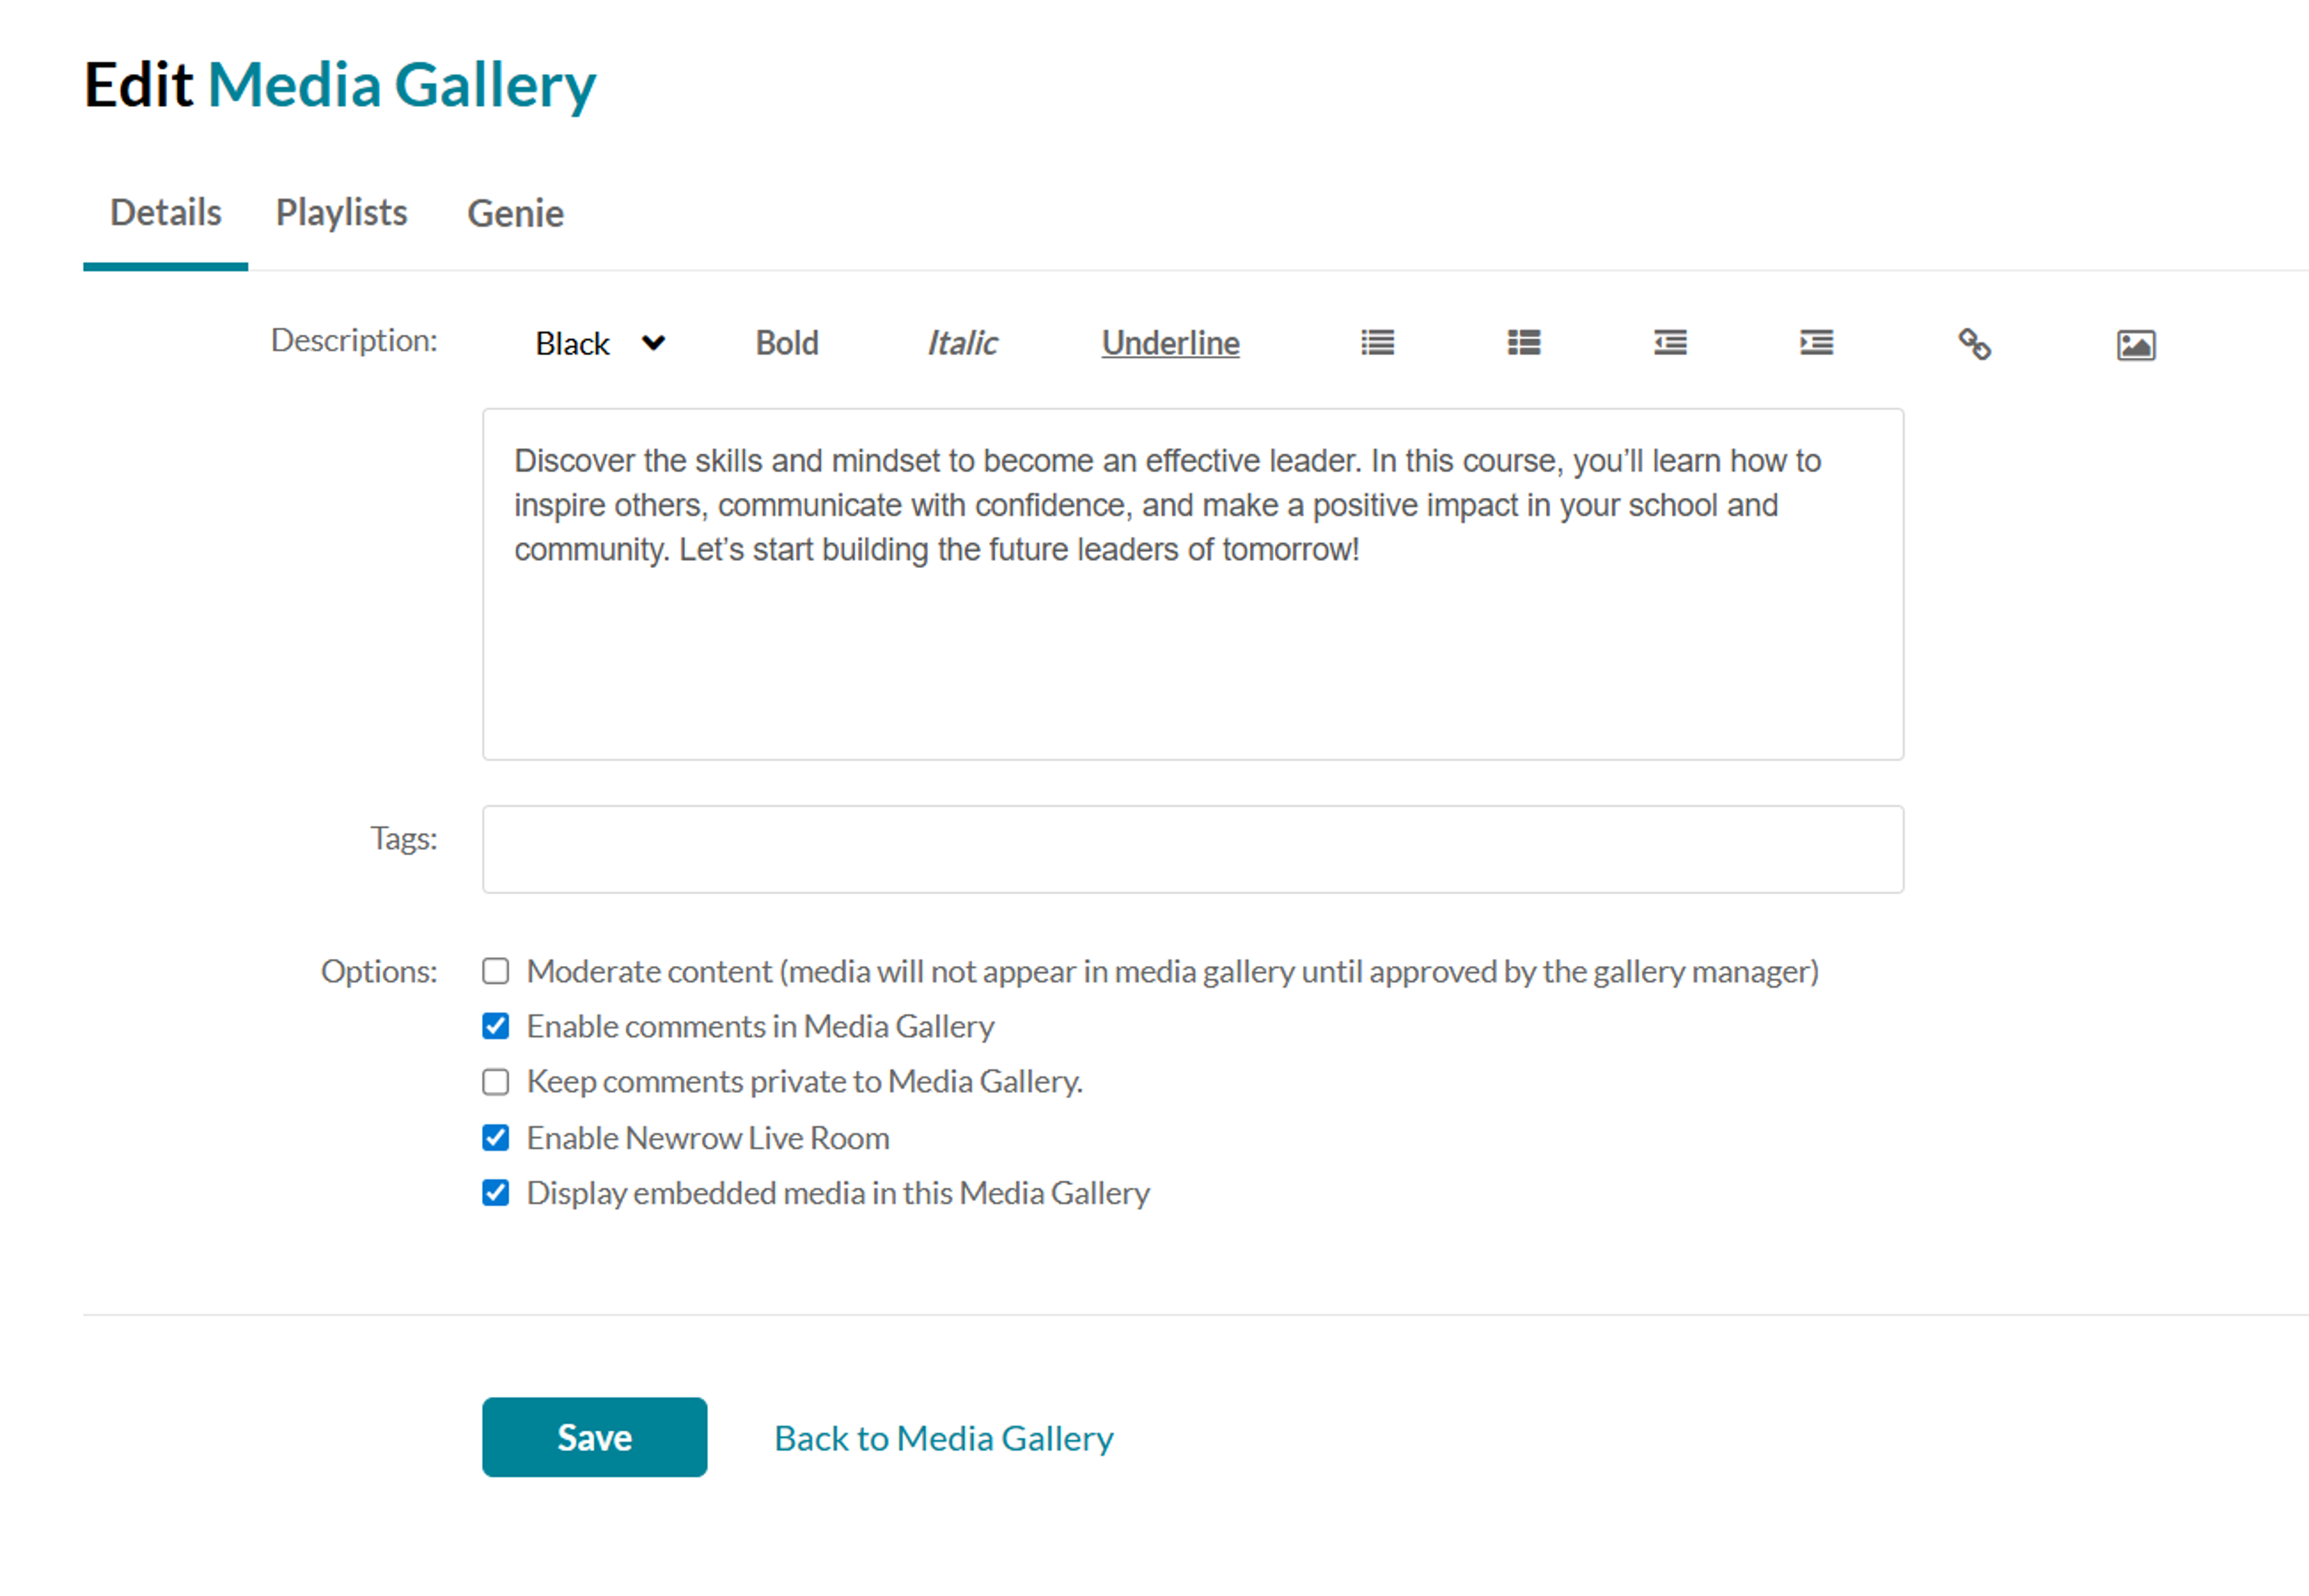Uncheck Enable comments in Media Gallery

(x=496, y=1026)
